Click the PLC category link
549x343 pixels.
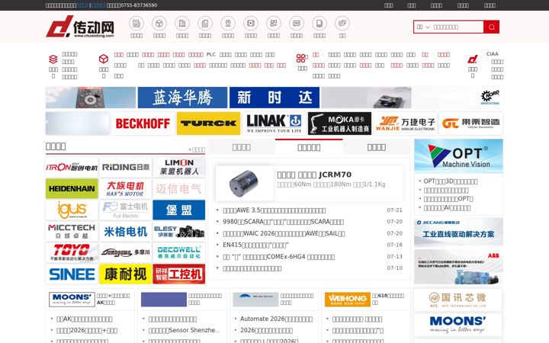pyautogui.click(x=211, y=55)
